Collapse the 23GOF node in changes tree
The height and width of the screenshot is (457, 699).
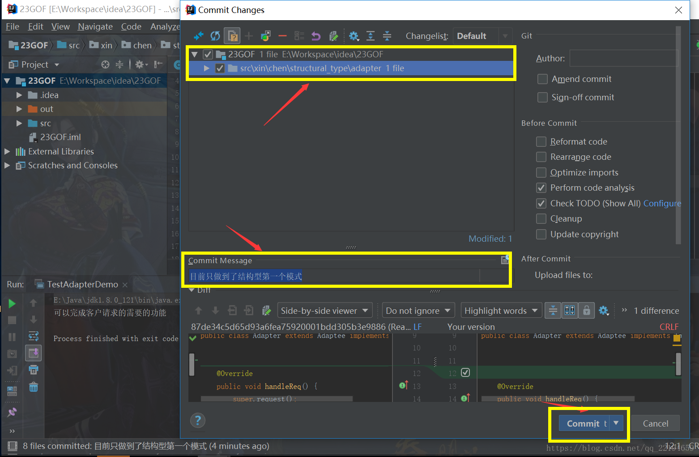pyautogui.click(x=194, y=55)
